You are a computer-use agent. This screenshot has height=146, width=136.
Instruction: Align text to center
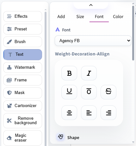69,113
